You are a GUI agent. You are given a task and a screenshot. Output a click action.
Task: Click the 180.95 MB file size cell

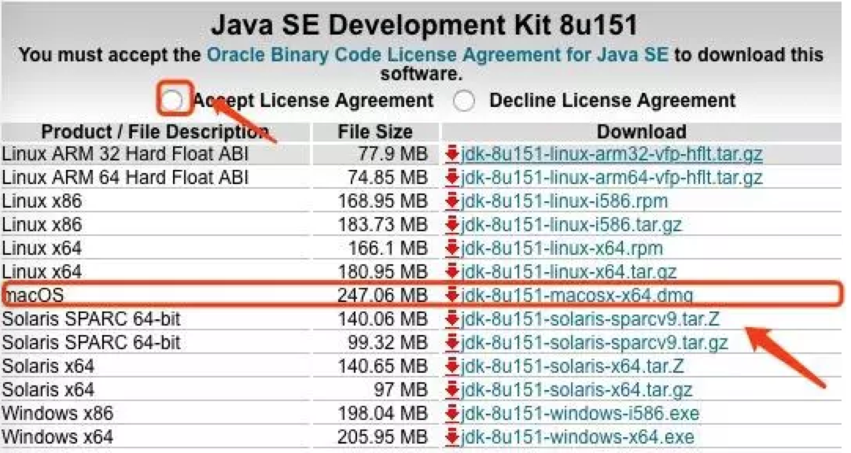pyautogui.click(x=375, y=272)
